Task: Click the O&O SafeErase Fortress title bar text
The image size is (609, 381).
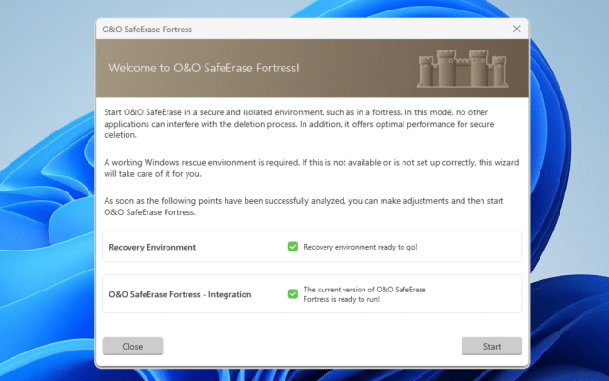Action: tap(147, 30)
